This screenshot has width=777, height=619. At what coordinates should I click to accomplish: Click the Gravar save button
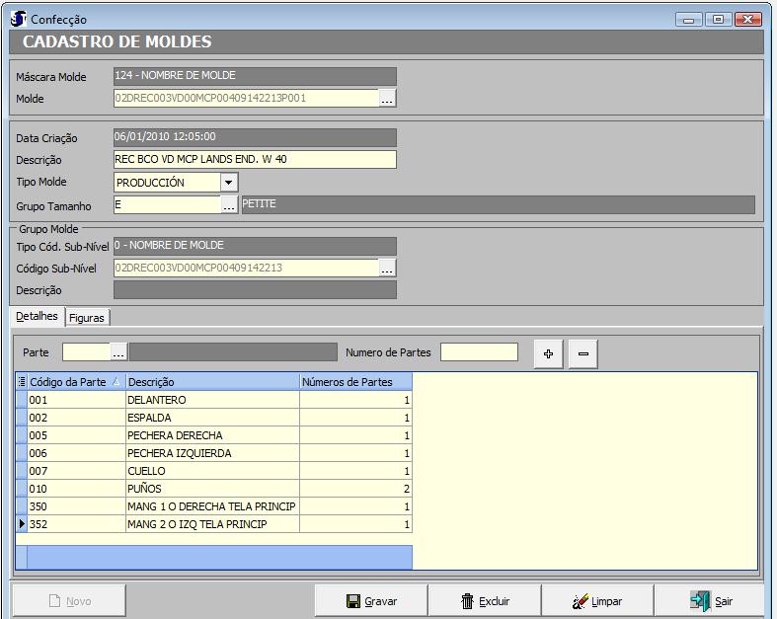(370, 600)
